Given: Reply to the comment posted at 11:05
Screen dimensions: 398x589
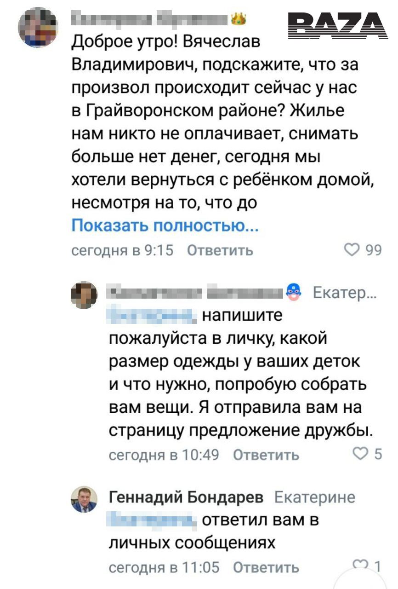Looking at the screenshot, I should pos(266,567).
